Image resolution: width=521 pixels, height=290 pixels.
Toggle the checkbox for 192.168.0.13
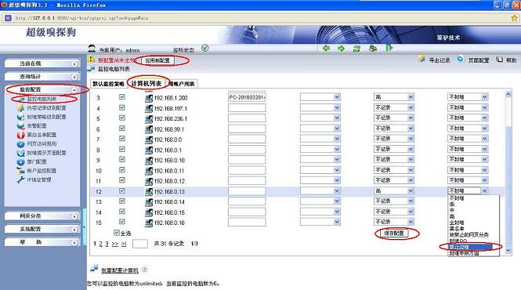[x=122, y=191]
